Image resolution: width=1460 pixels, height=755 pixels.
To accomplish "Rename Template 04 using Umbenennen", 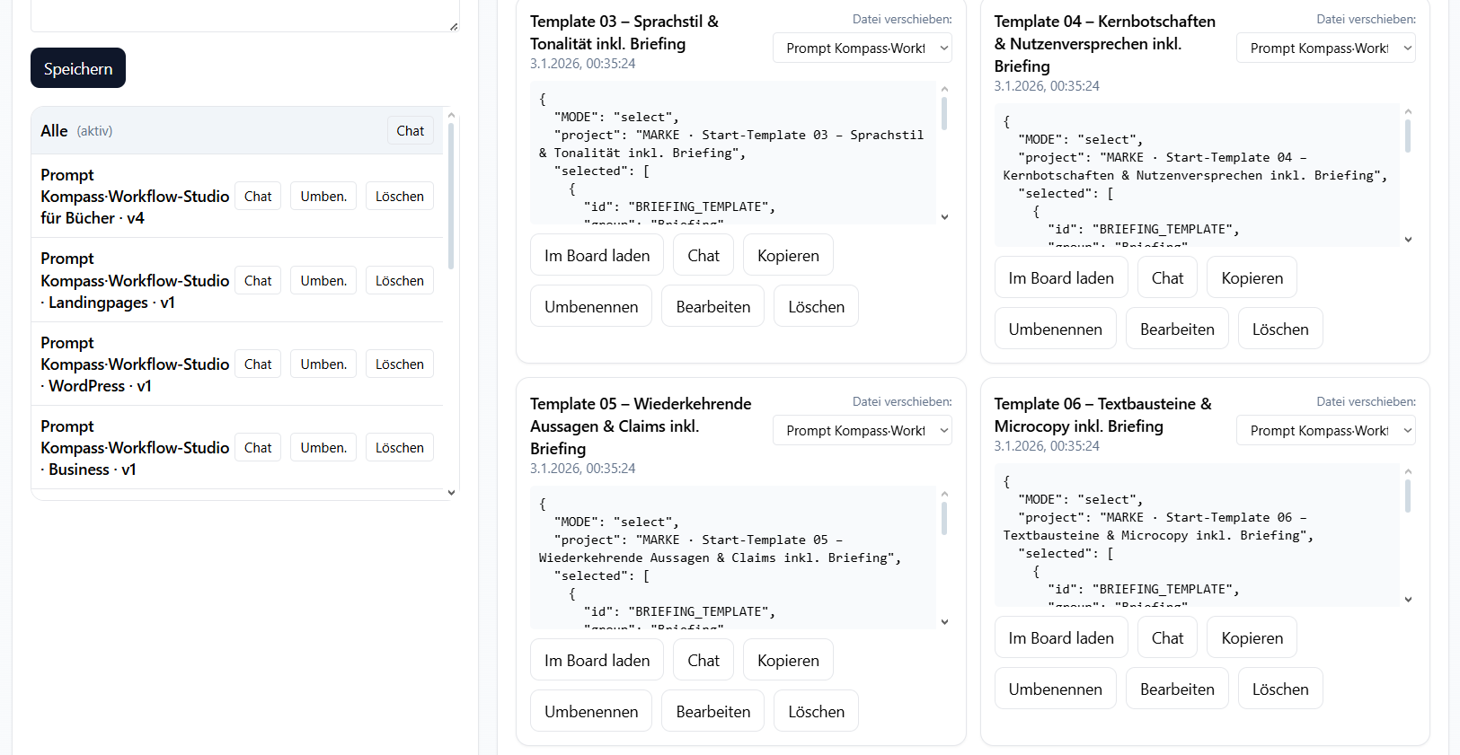I will pos(1055,329).
